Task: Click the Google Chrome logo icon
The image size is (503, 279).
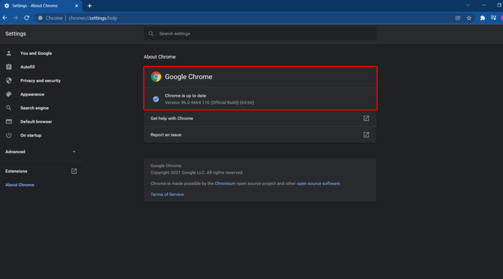Action: pos(156,77)
